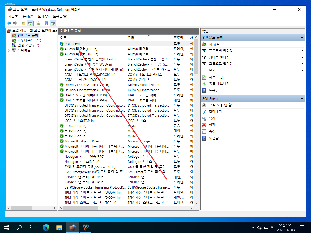Click the network tray icon
The height and width of the screenshot is (233, 311).
click(266, 228)
